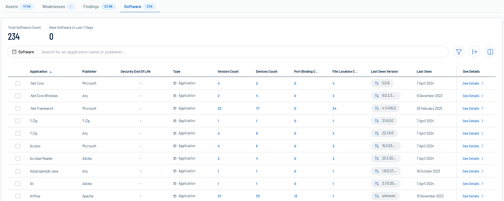This screenshot has width=504, height=201.
Task: Toggle sort arrow on Application column
Action: tap(51, 72)
